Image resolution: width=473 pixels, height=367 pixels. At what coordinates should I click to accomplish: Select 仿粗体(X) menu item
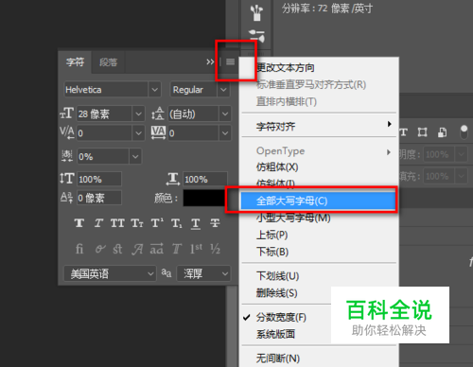(319, 166)
